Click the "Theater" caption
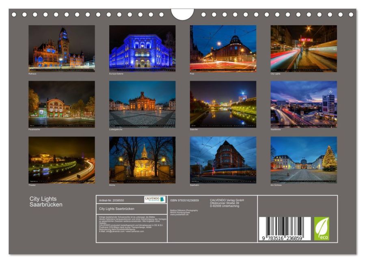 pyautogui.click(x=32, y=185)
